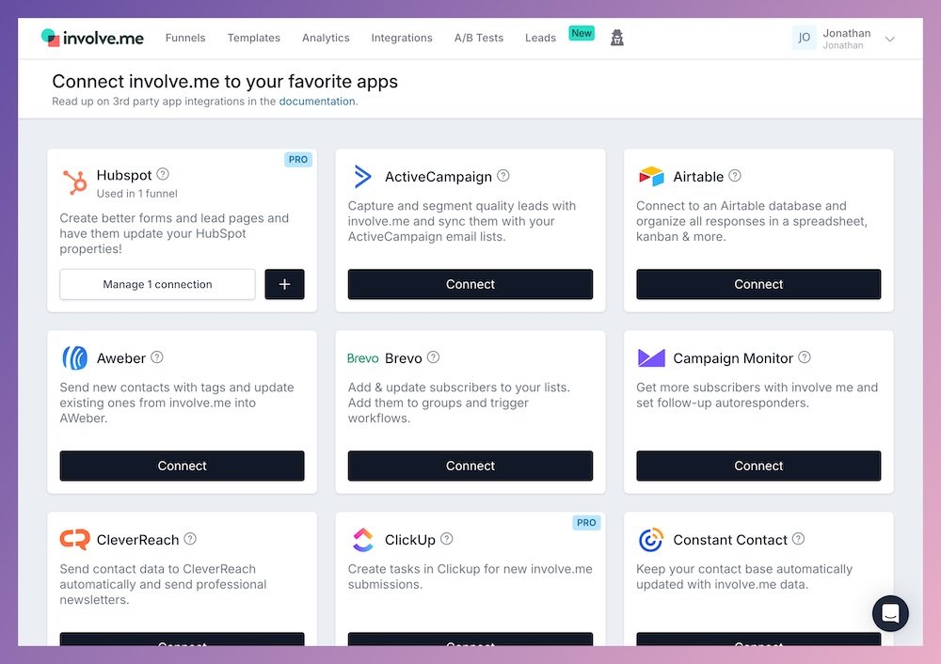
Task: Click the Brevo logo icon
Action: pos(362,357)
